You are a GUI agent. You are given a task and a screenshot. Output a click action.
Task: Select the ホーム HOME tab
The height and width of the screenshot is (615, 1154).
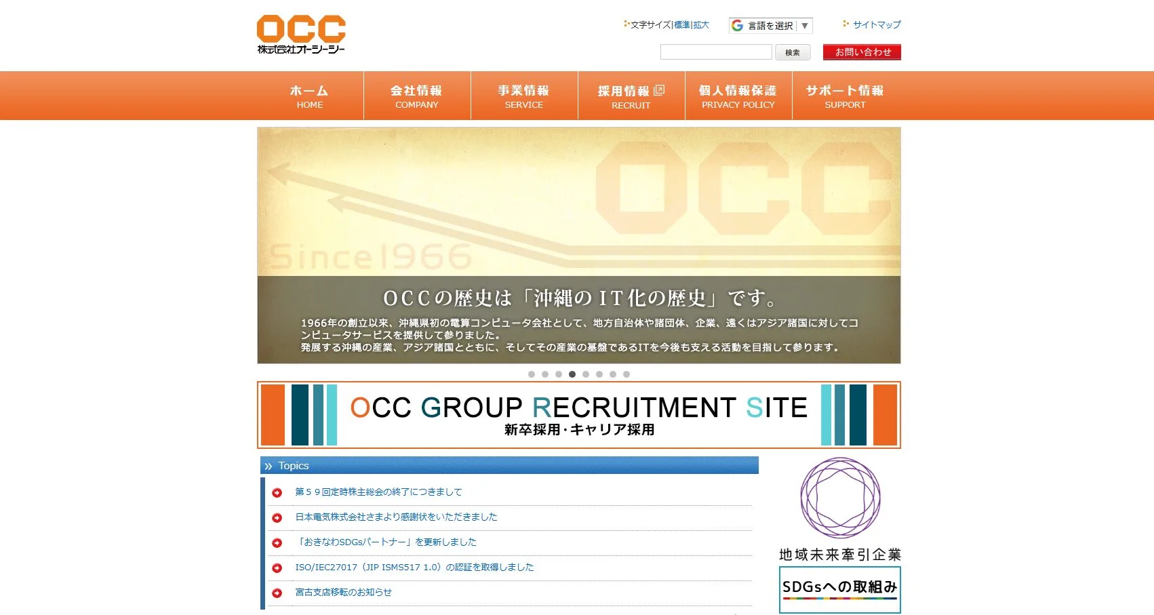(309, 95)
